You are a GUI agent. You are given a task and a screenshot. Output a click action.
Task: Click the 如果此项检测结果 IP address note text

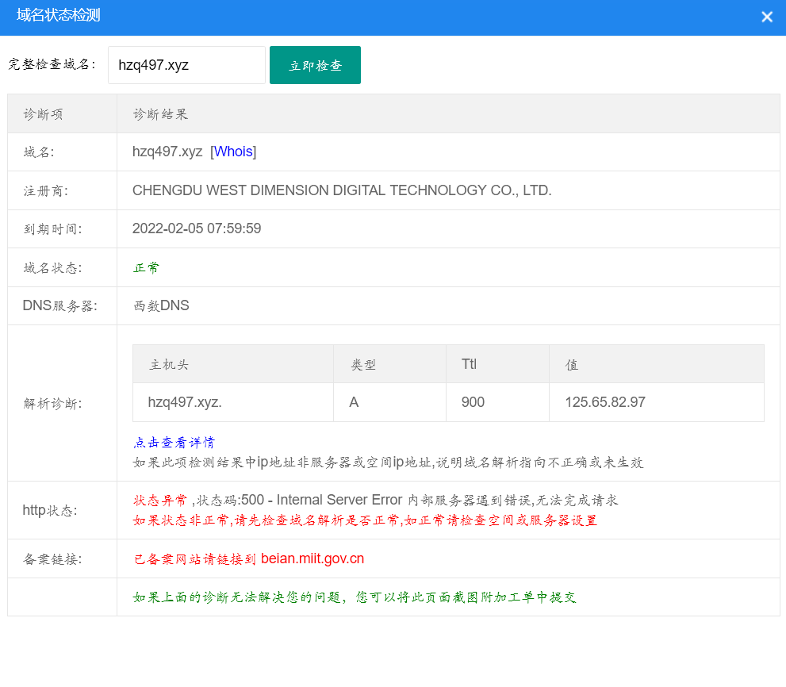388,462
